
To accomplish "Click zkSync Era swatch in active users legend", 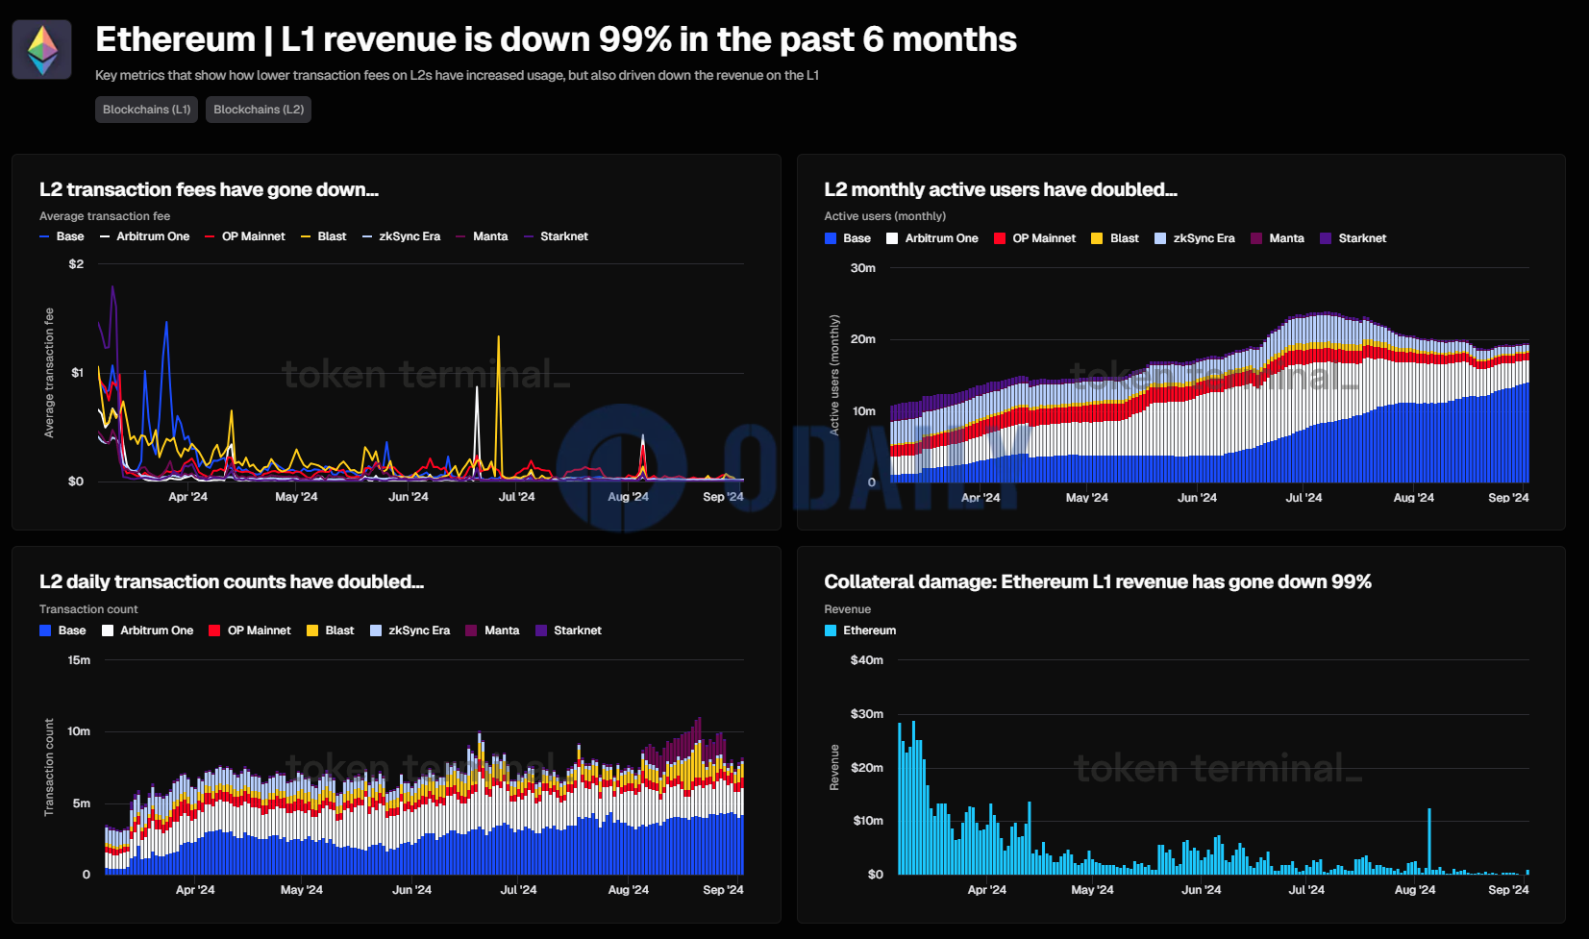I will 1160,238.
